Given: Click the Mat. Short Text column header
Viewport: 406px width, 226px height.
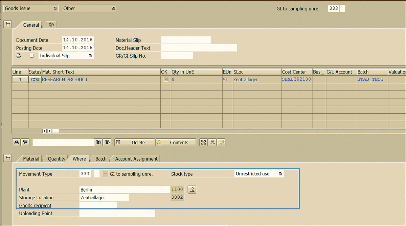Looking at the screenshot, I should coord(101,72).
